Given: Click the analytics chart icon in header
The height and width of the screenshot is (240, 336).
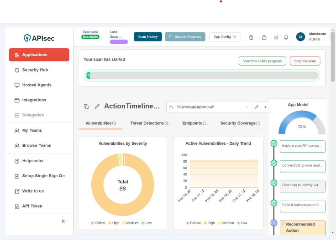Looking at the screenshot, I should (x=276, y=37).
